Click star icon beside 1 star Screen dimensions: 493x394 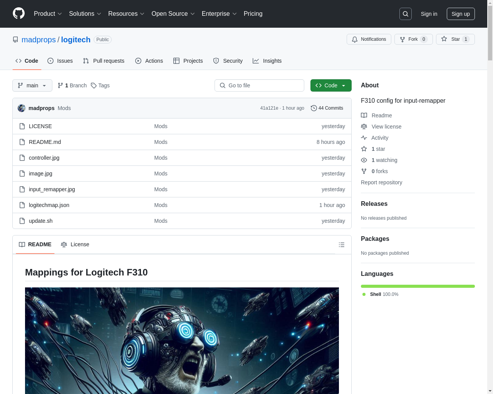point(364,149)
